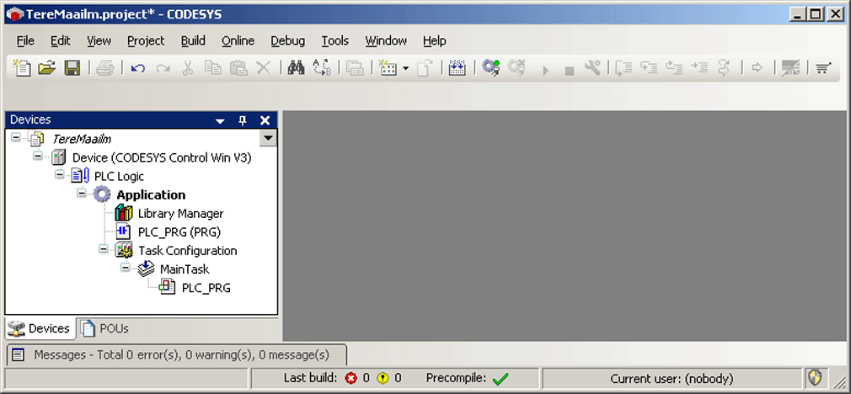
Task: Open the Help menu
Action: (x=434, y=40)
